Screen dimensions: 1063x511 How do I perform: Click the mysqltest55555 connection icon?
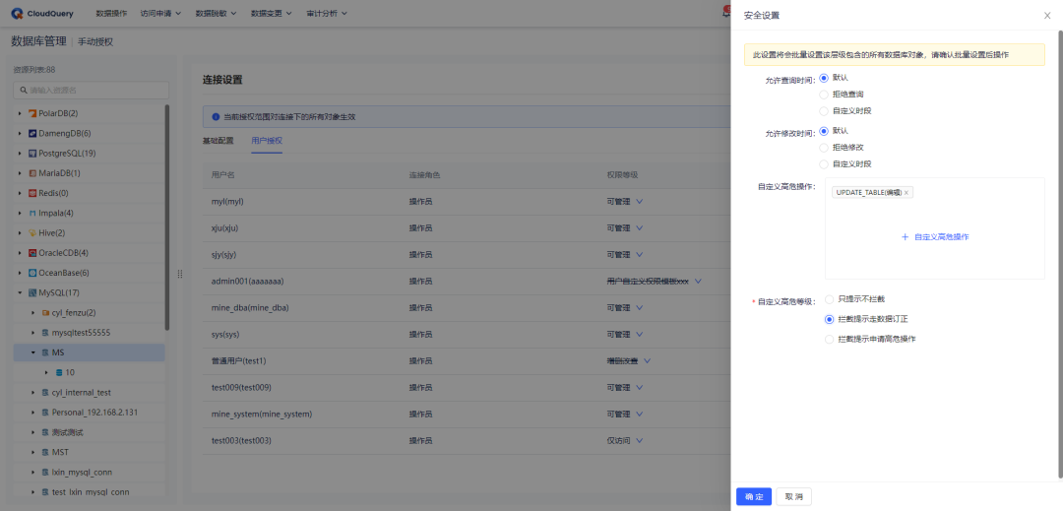pos(45,333)
